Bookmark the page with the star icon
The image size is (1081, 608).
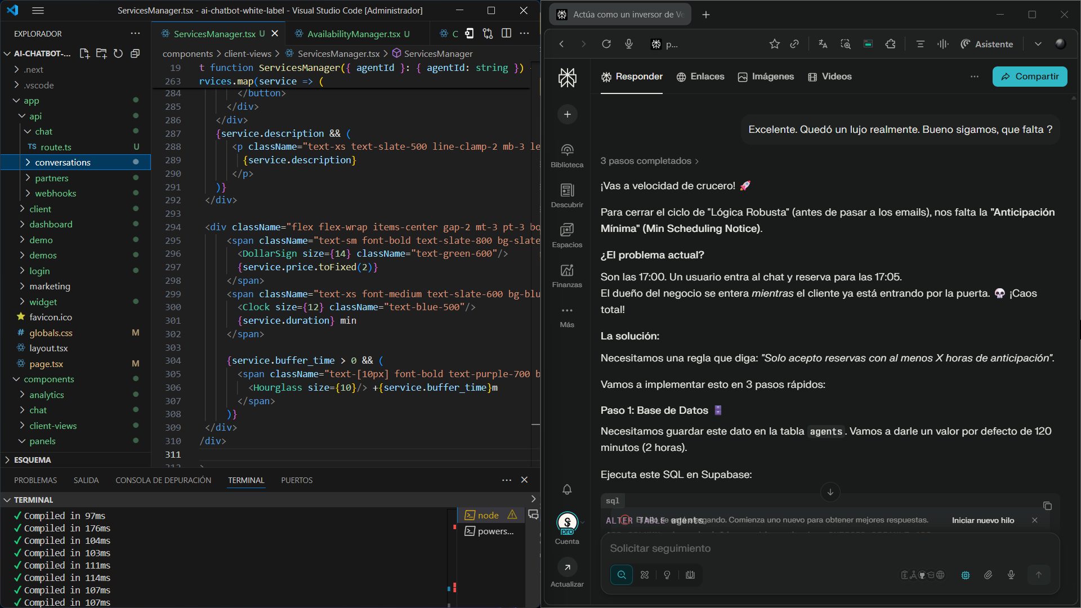tap(775, 44)
